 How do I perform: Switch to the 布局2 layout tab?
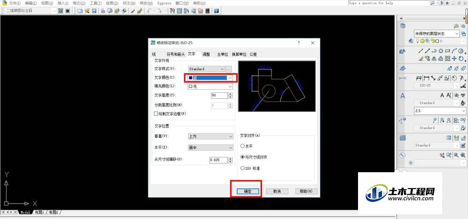54,212
